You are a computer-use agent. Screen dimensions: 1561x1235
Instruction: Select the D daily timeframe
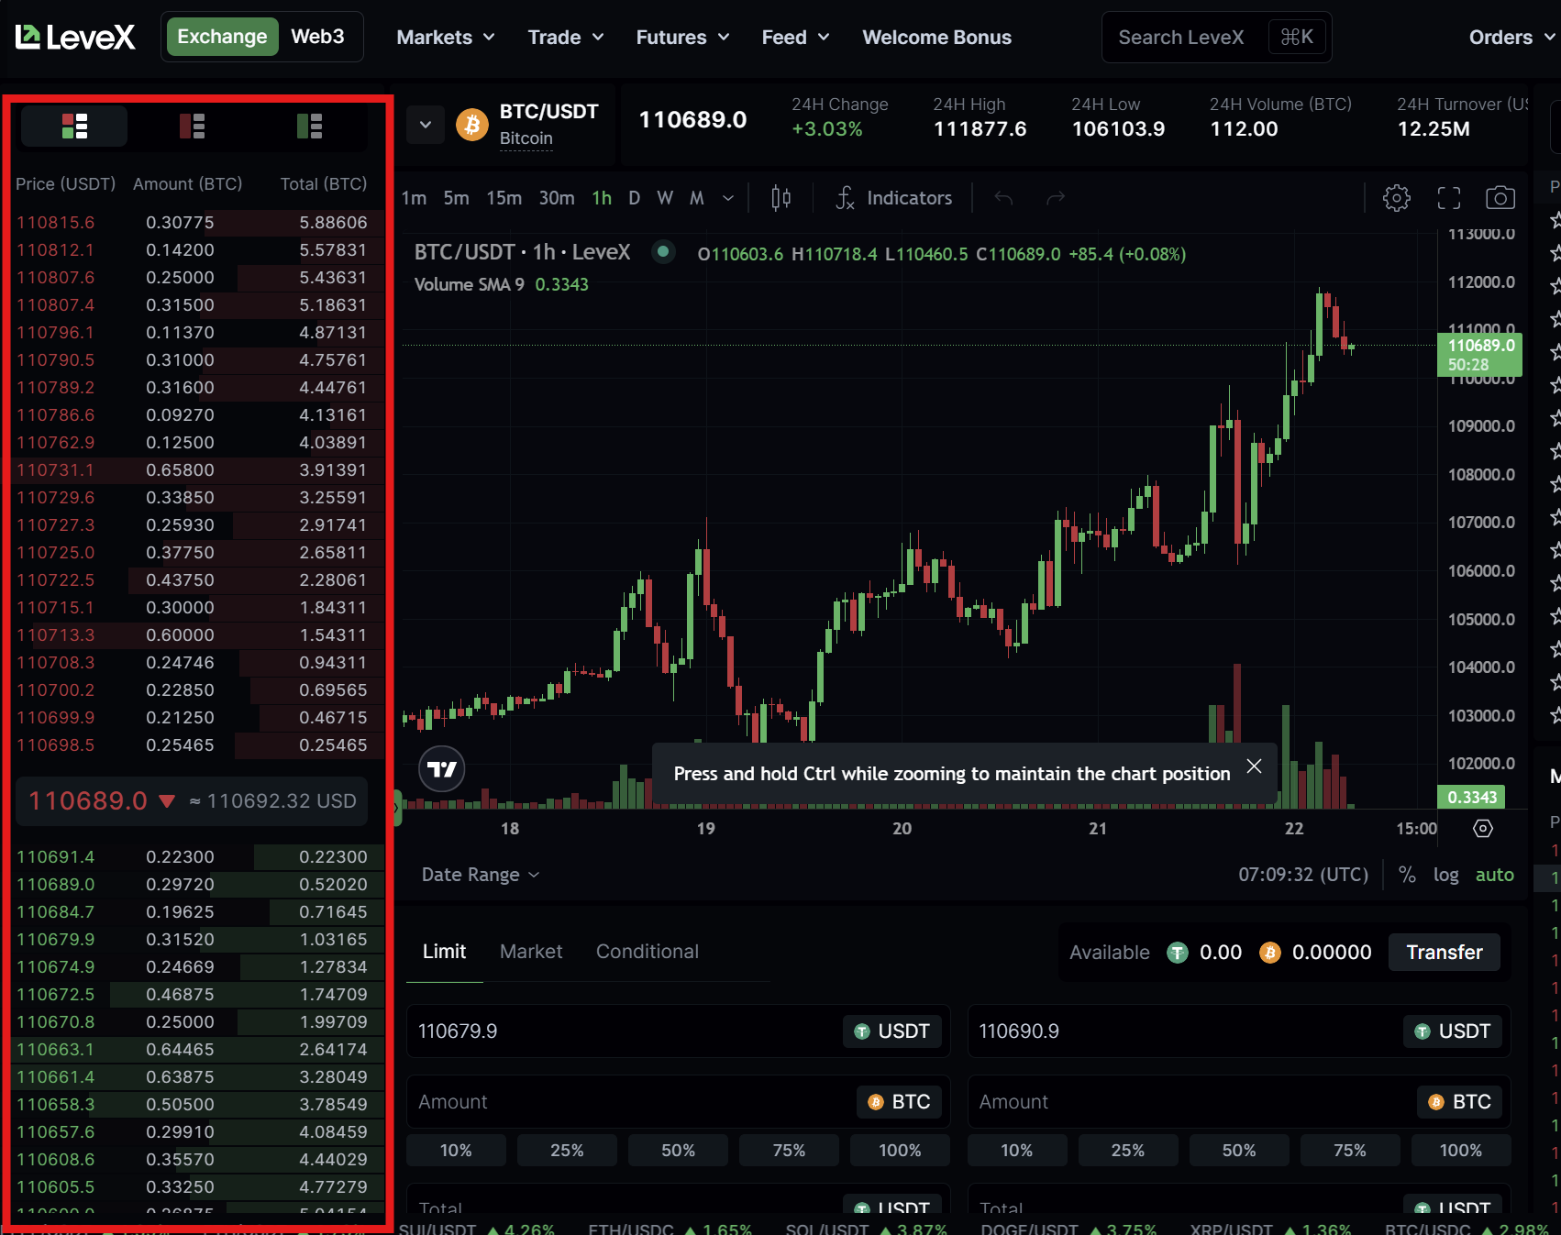click(634, 198)
